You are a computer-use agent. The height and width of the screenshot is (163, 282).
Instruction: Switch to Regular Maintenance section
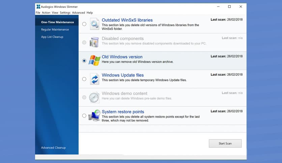pos(55,29)
